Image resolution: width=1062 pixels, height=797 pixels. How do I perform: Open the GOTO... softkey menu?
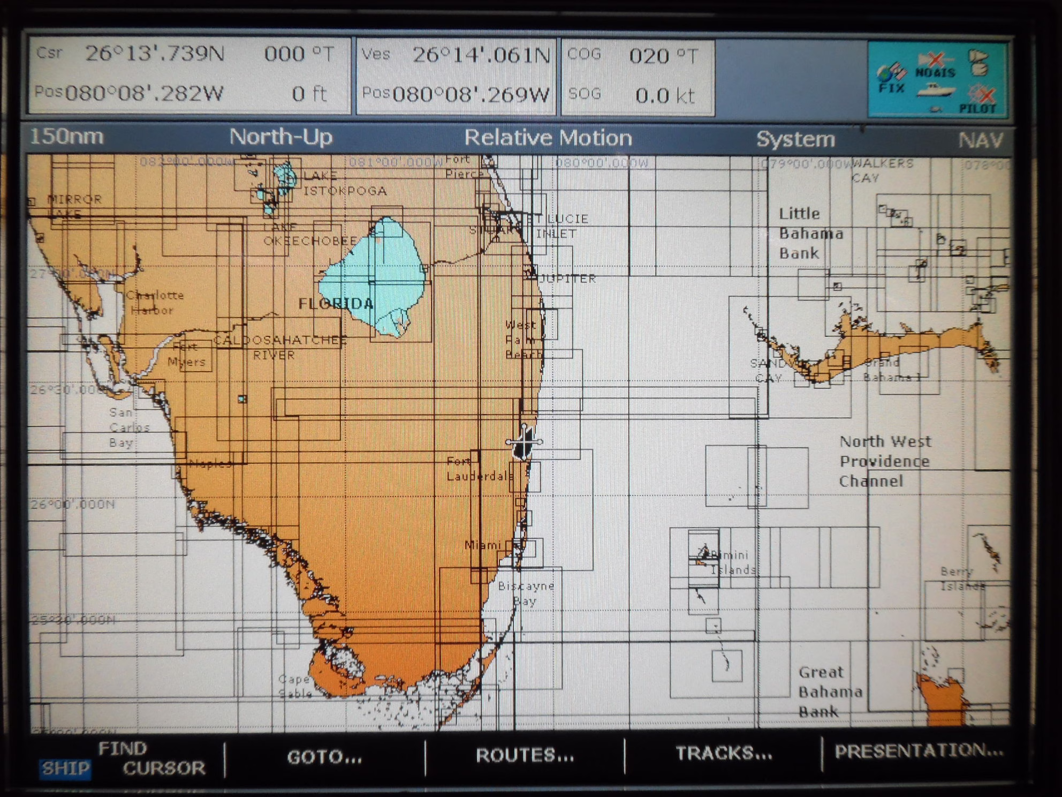[324, 757]
